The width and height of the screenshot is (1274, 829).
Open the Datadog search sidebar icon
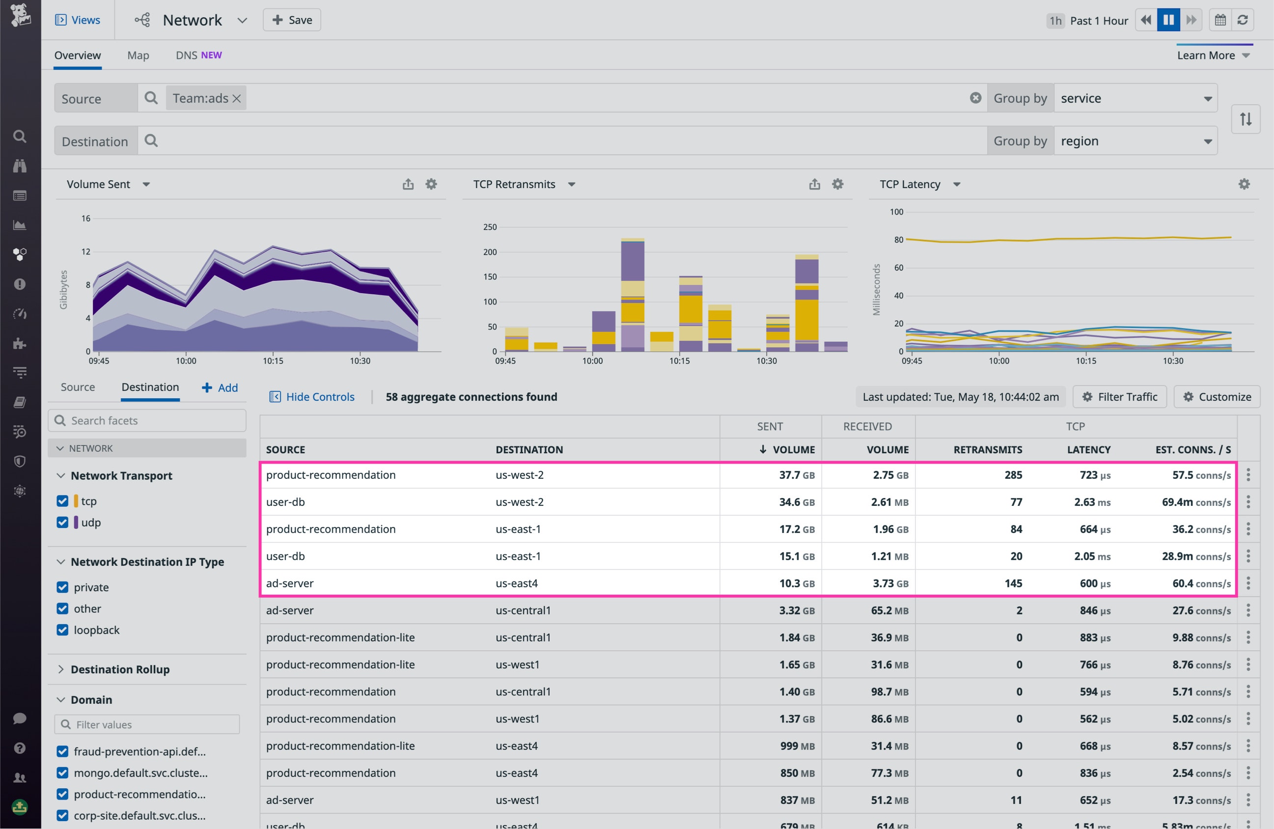coord(20,137)
